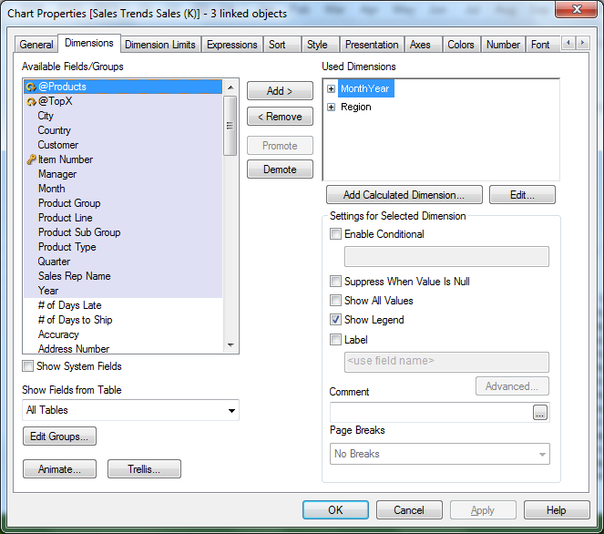Click the cyclic group icon beside @Products
The image size is (604, 534).
click(31, 87)
